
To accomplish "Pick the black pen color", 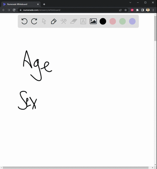I will tap(103, 21).
